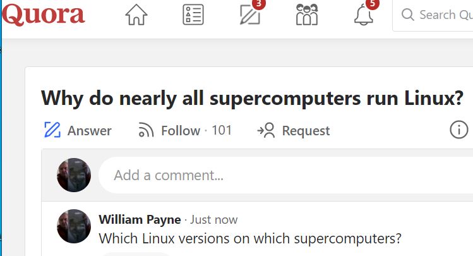Open the Following list icon
This screenshot has width=473, height=256.
193,15
